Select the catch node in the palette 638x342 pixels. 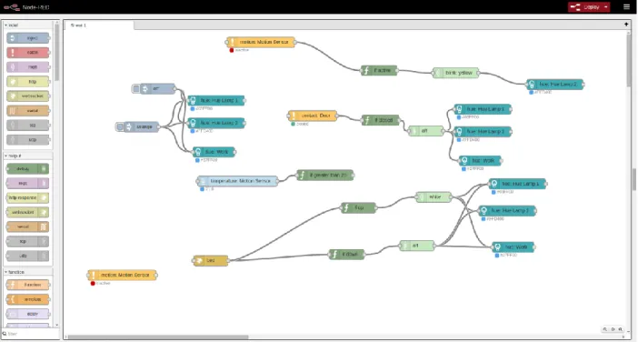click(x=28, y=53)
